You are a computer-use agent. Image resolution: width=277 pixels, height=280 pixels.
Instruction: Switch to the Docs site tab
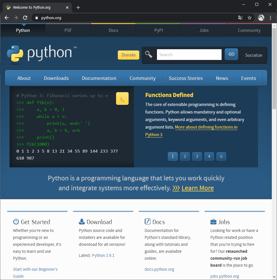coord(113,30)
